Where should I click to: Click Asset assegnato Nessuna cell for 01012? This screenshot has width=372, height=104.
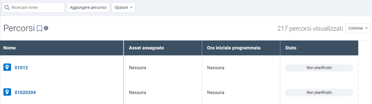click(x=138, y=68)
